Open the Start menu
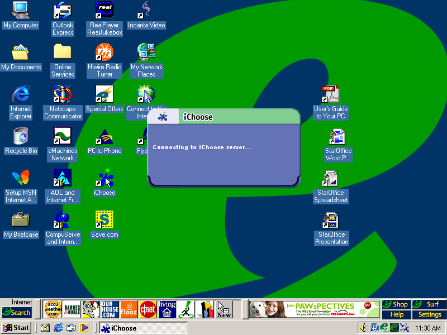 (x=16, y=328)
